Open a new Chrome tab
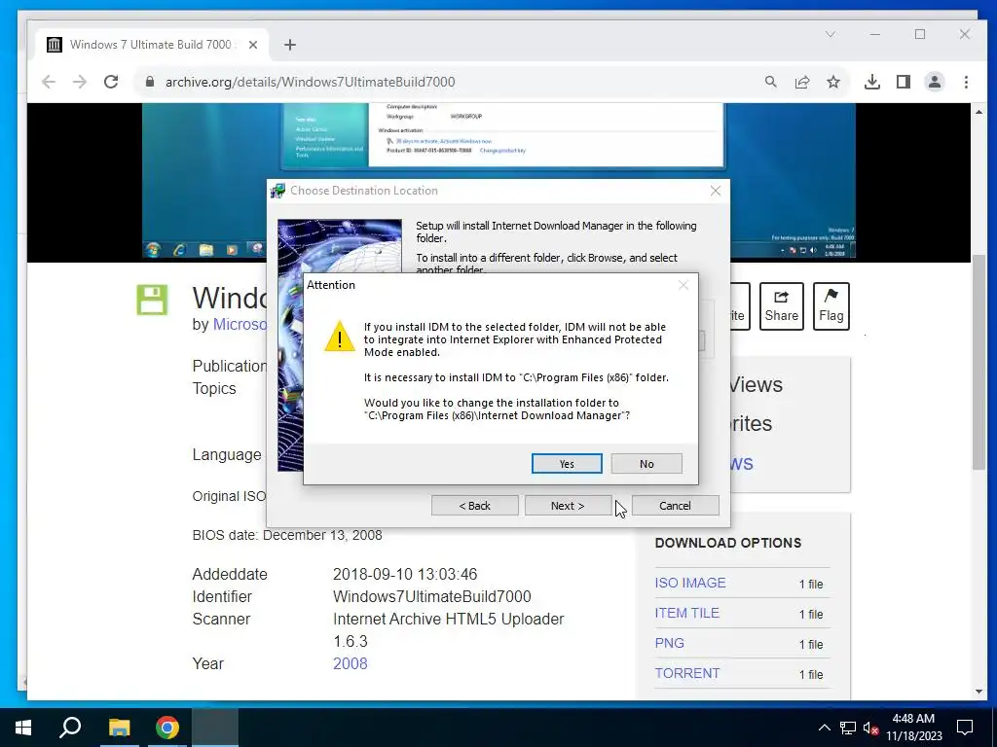997x747 pixels. (x=290, y=45)
